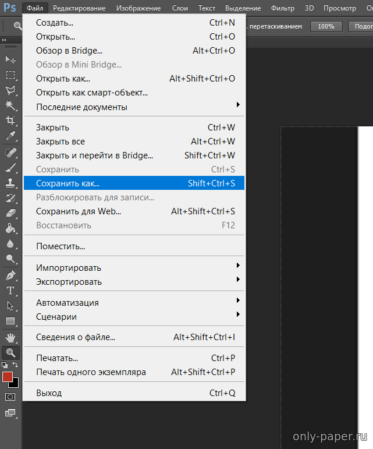Select the Rectangular Marquee tool
This screenshot has width=373, height=449.
coord(10,75)
